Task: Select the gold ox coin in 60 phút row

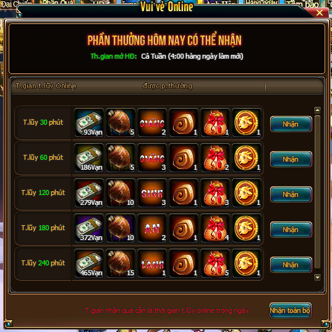Action: click(x=247, y=158)
